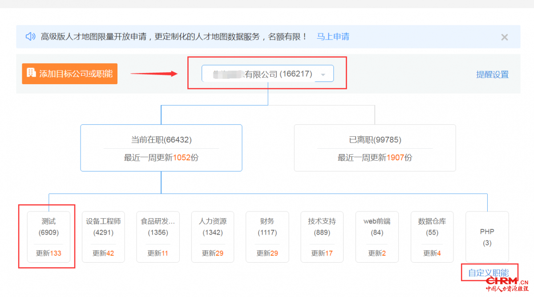Click the speaker announcement icon

30,37
